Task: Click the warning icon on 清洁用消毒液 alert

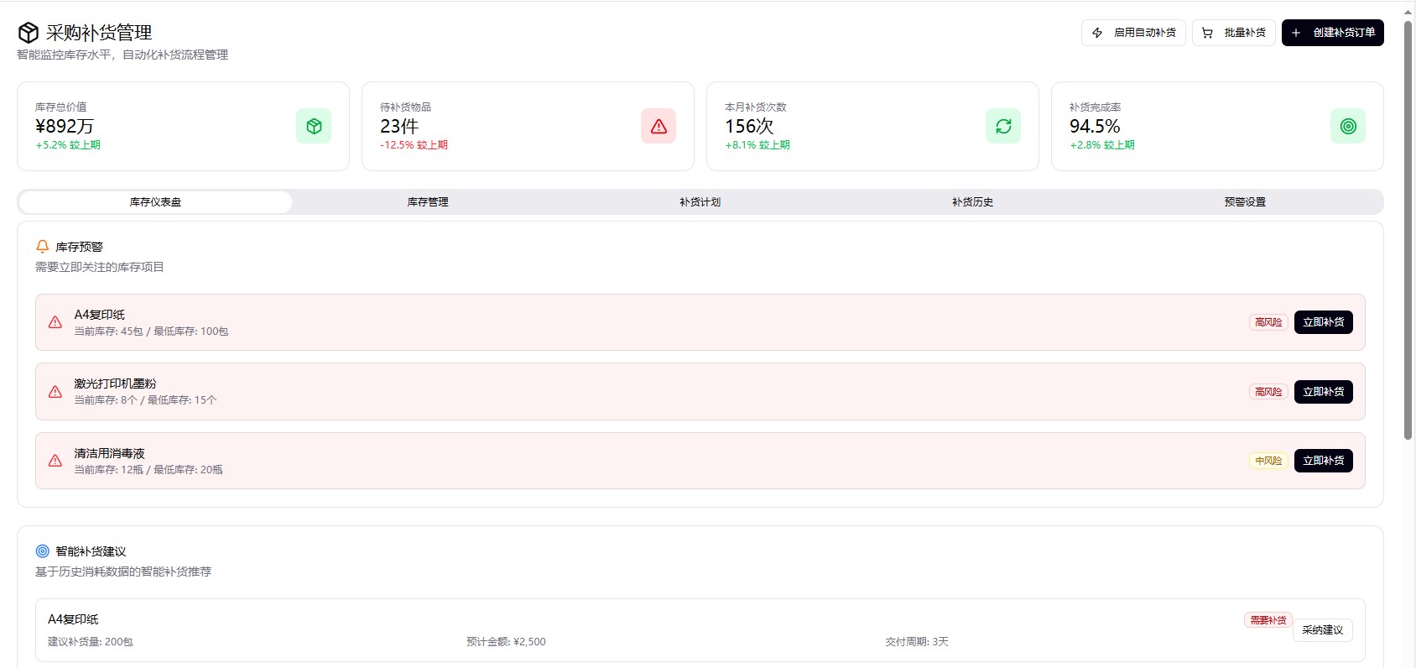Action: point(55,461)
